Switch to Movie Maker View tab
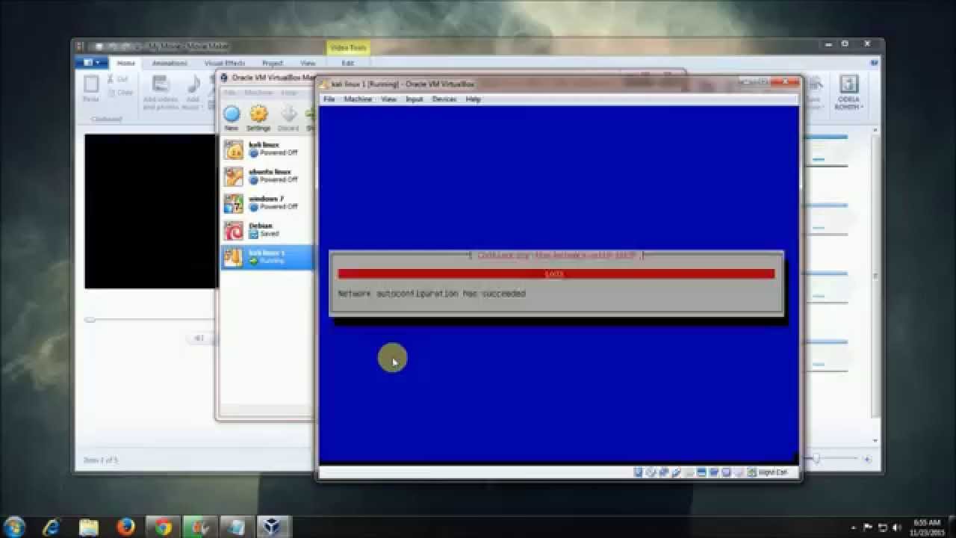The image size is (956, 538). coord(308,63)
